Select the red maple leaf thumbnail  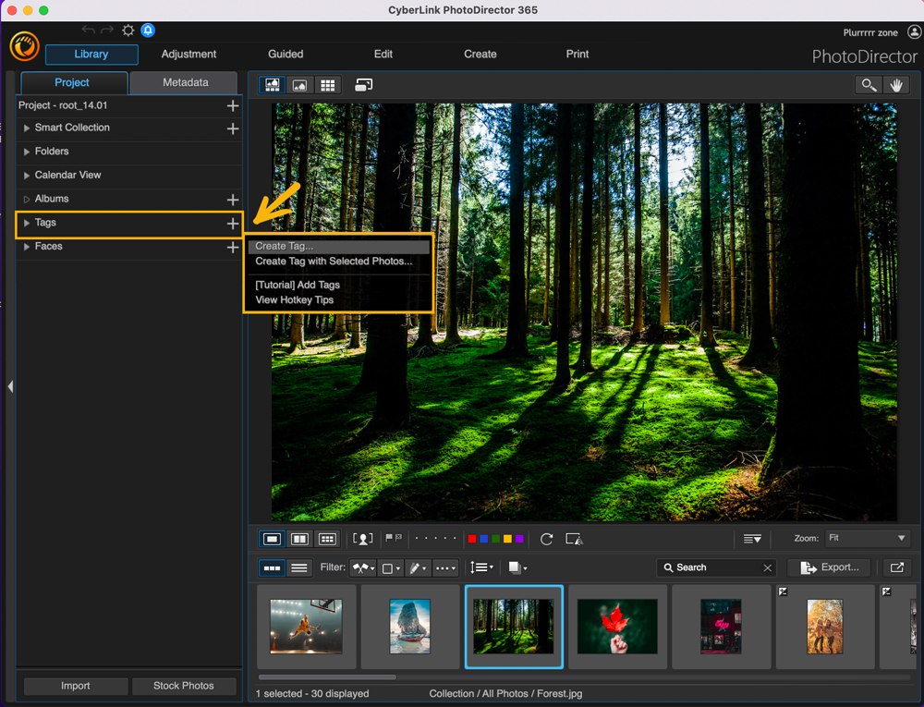[x=617, y=627]
